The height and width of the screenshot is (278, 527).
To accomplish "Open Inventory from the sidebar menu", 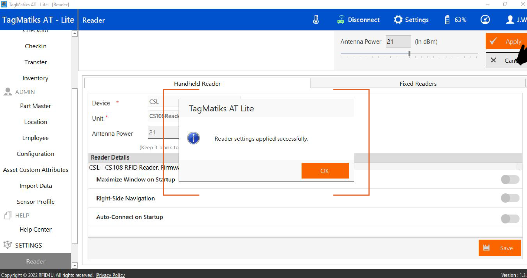I will [x=35, y=78].
